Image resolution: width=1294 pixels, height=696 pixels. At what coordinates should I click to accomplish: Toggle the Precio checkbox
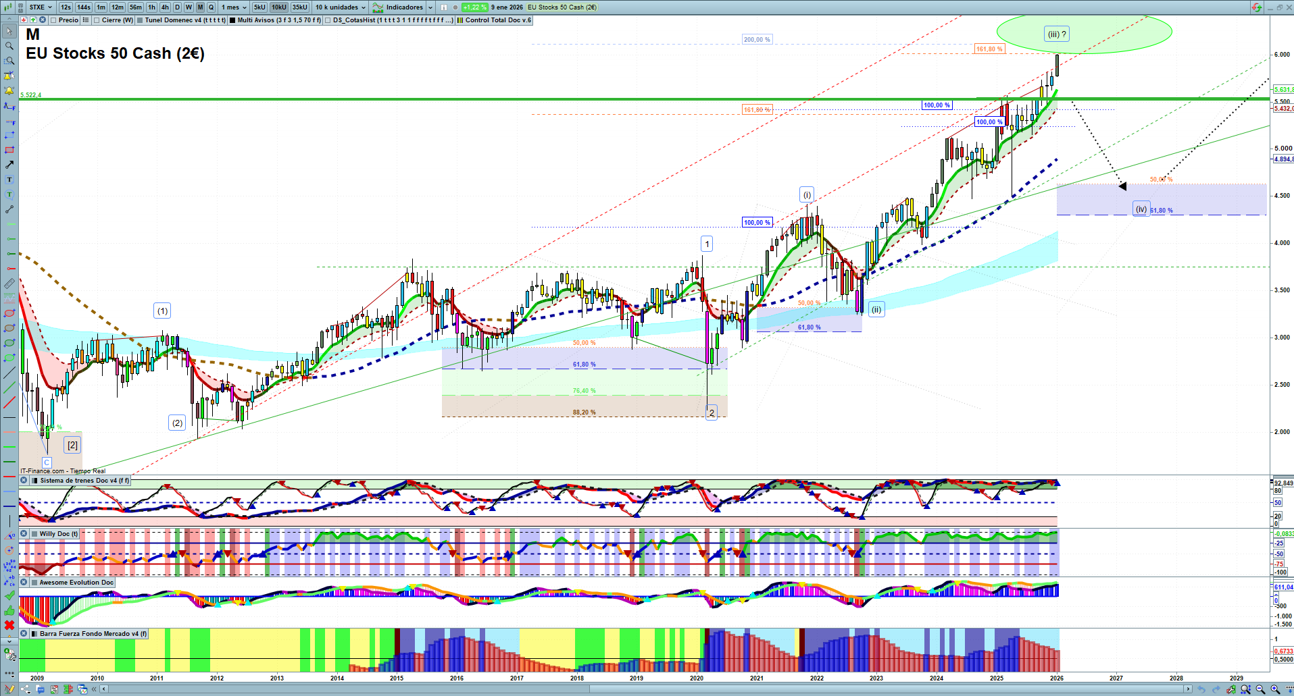click(55, 20)
